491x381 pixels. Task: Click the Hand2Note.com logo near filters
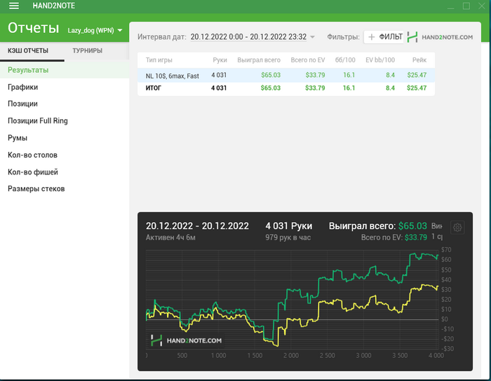tap(440, 37)
